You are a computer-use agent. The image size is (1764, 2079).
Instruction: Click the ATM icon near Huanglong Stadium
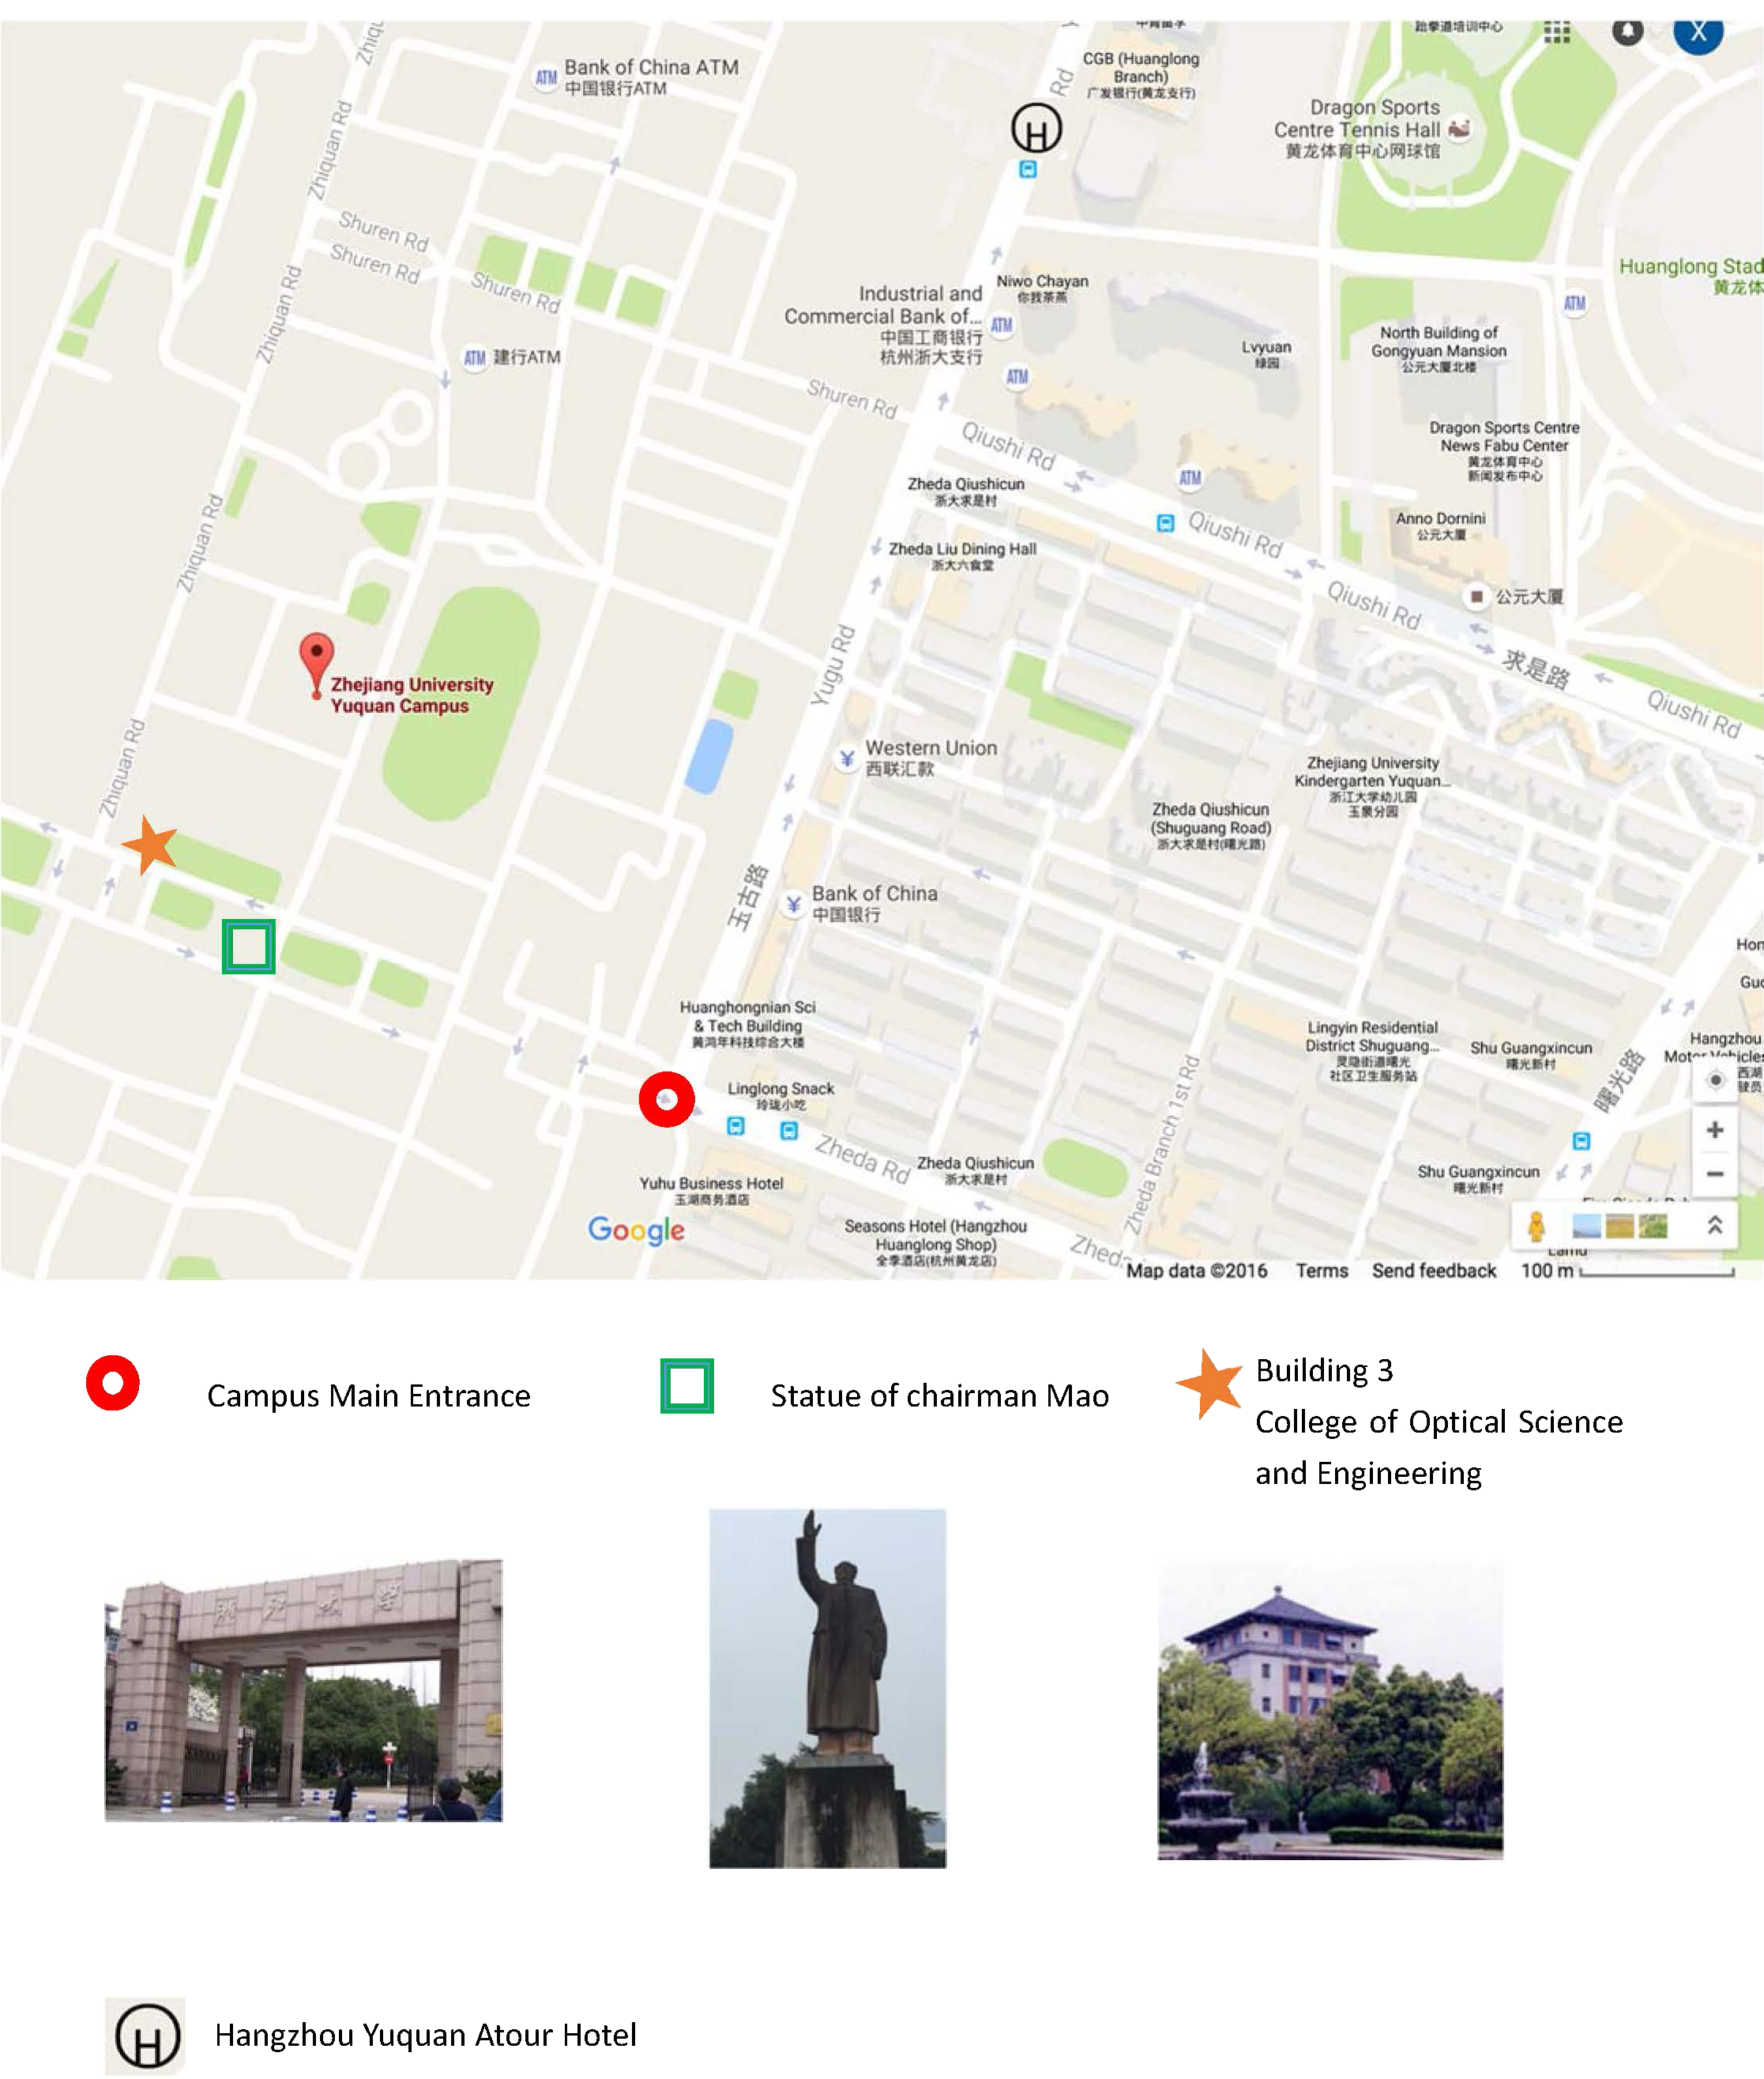[x=1575, y=303]
